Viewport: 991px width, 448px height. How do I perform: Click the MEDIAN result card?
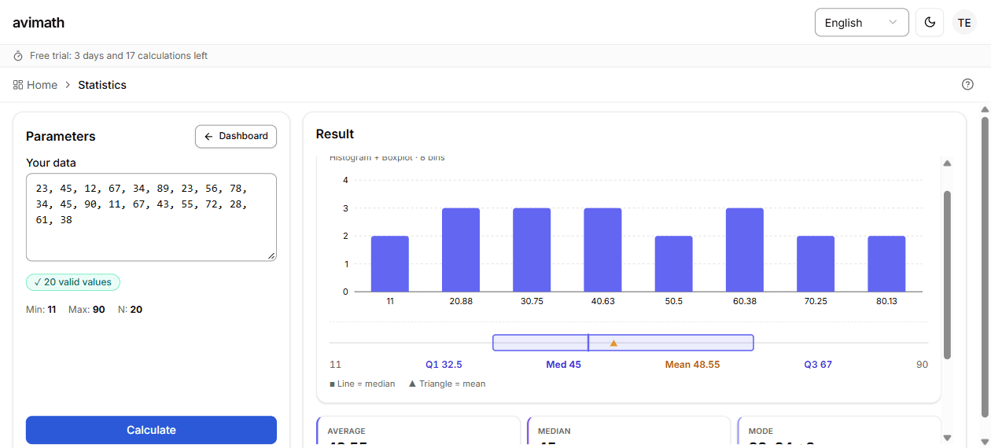click(629, 431)
